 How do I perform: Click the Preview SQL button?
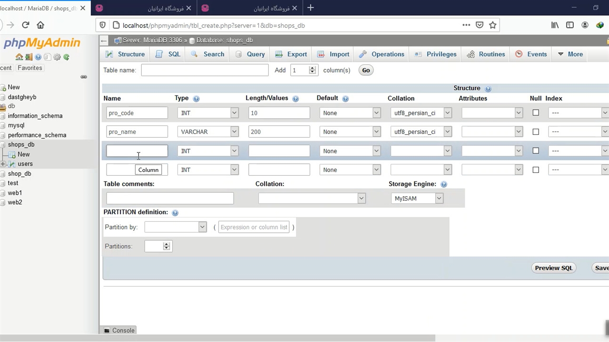click(553, 268)
